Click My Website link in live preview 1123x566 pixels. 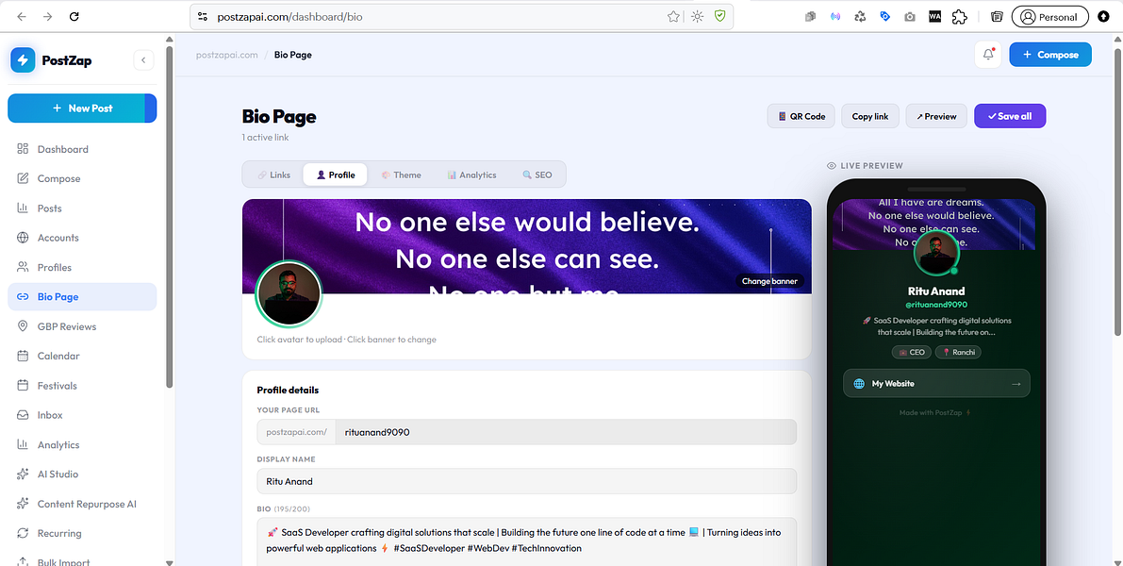click(x=936, y=383)
